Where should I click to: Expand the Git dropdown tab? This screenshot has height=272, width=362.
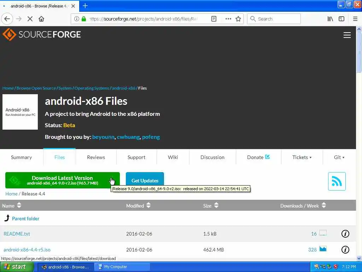[x=339, y=157]
